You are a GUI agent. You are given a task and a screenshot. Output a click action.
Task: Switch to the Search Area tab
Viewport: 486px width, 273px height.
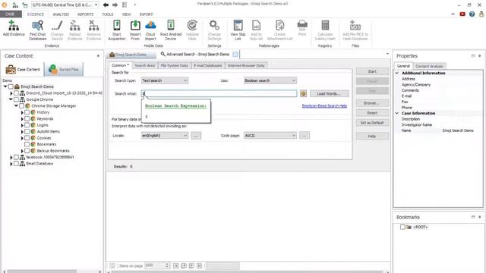pyautogui.click(x=145, y=66)
